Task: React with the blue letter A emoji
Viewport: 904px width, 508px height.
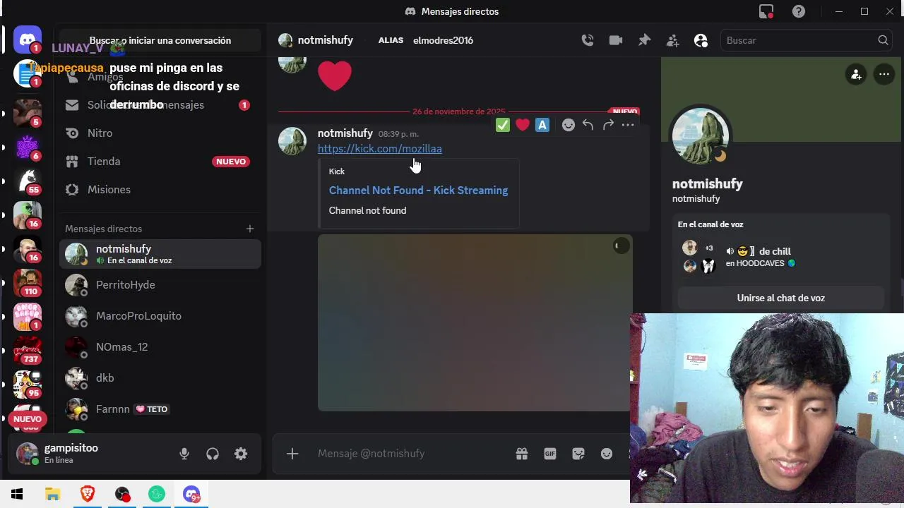Action: (x=542, y=125)
